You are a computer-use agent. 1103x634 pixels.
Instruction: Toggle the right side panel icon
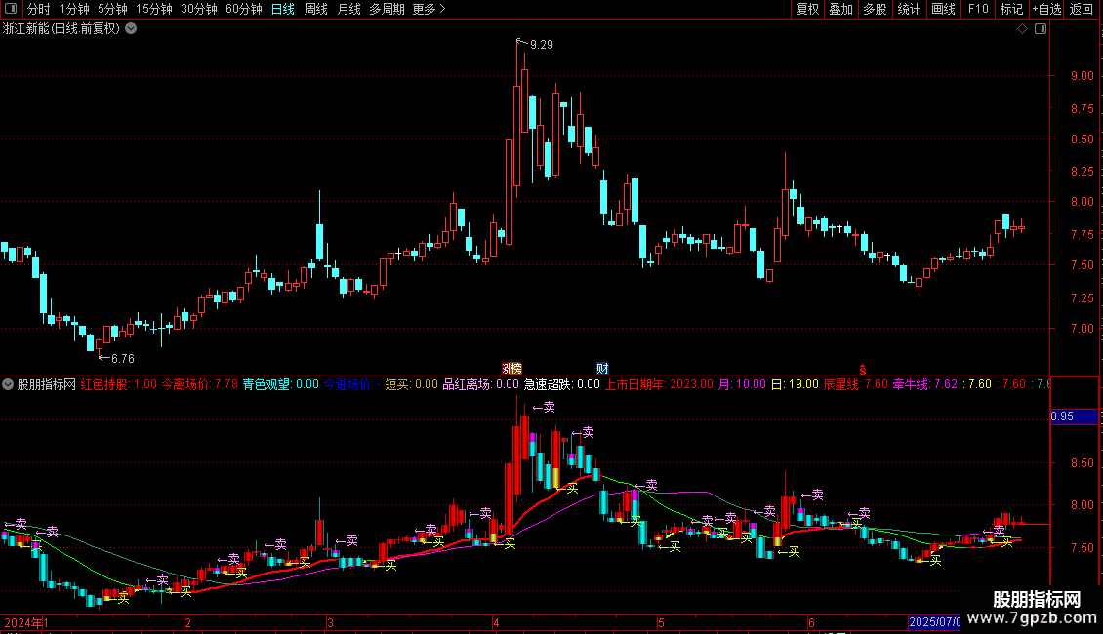[1041, 29]
